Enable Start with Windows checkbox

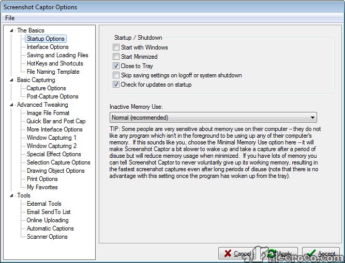116,47
